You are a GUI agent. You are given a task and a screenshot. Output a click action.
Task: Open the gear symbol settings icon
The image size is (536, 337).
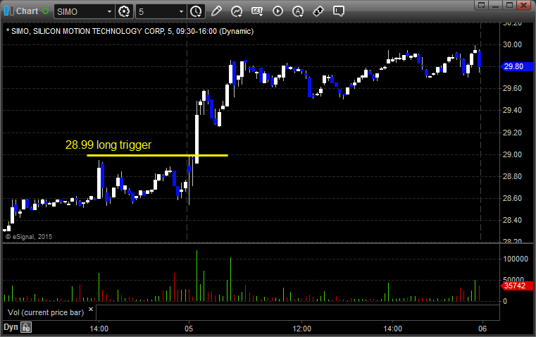(124, 11)
